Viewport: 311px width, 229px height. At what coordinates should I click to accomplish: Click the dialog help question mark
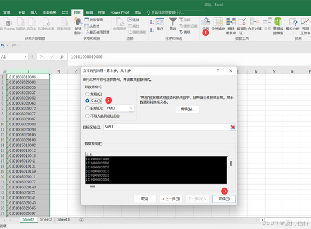pos(218,71)
